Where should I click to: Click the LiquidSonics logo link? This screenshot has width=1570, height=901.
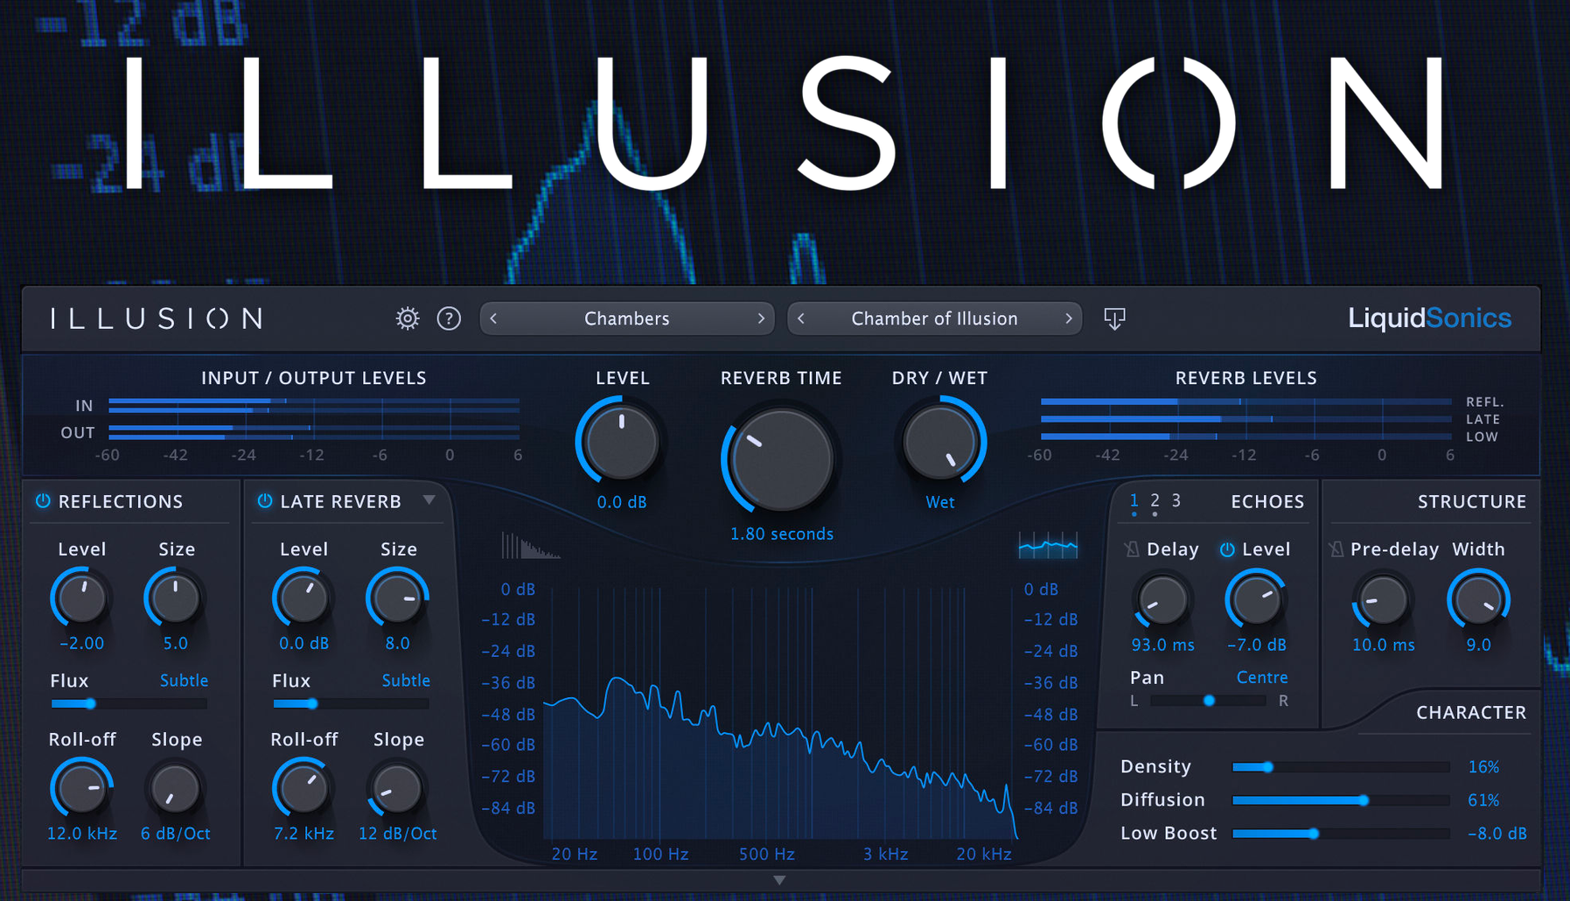(1429, 318)
